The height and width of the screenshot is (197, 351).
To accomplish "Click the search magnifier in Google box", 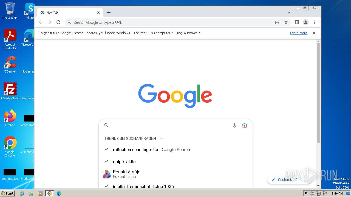I will coord(106,125).
